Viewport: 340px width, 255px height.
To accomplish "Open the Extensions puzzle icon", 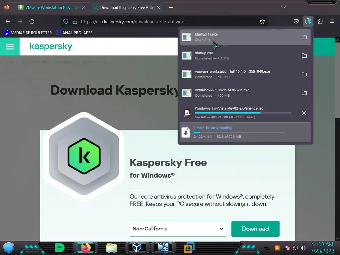I will coord(320,21).
